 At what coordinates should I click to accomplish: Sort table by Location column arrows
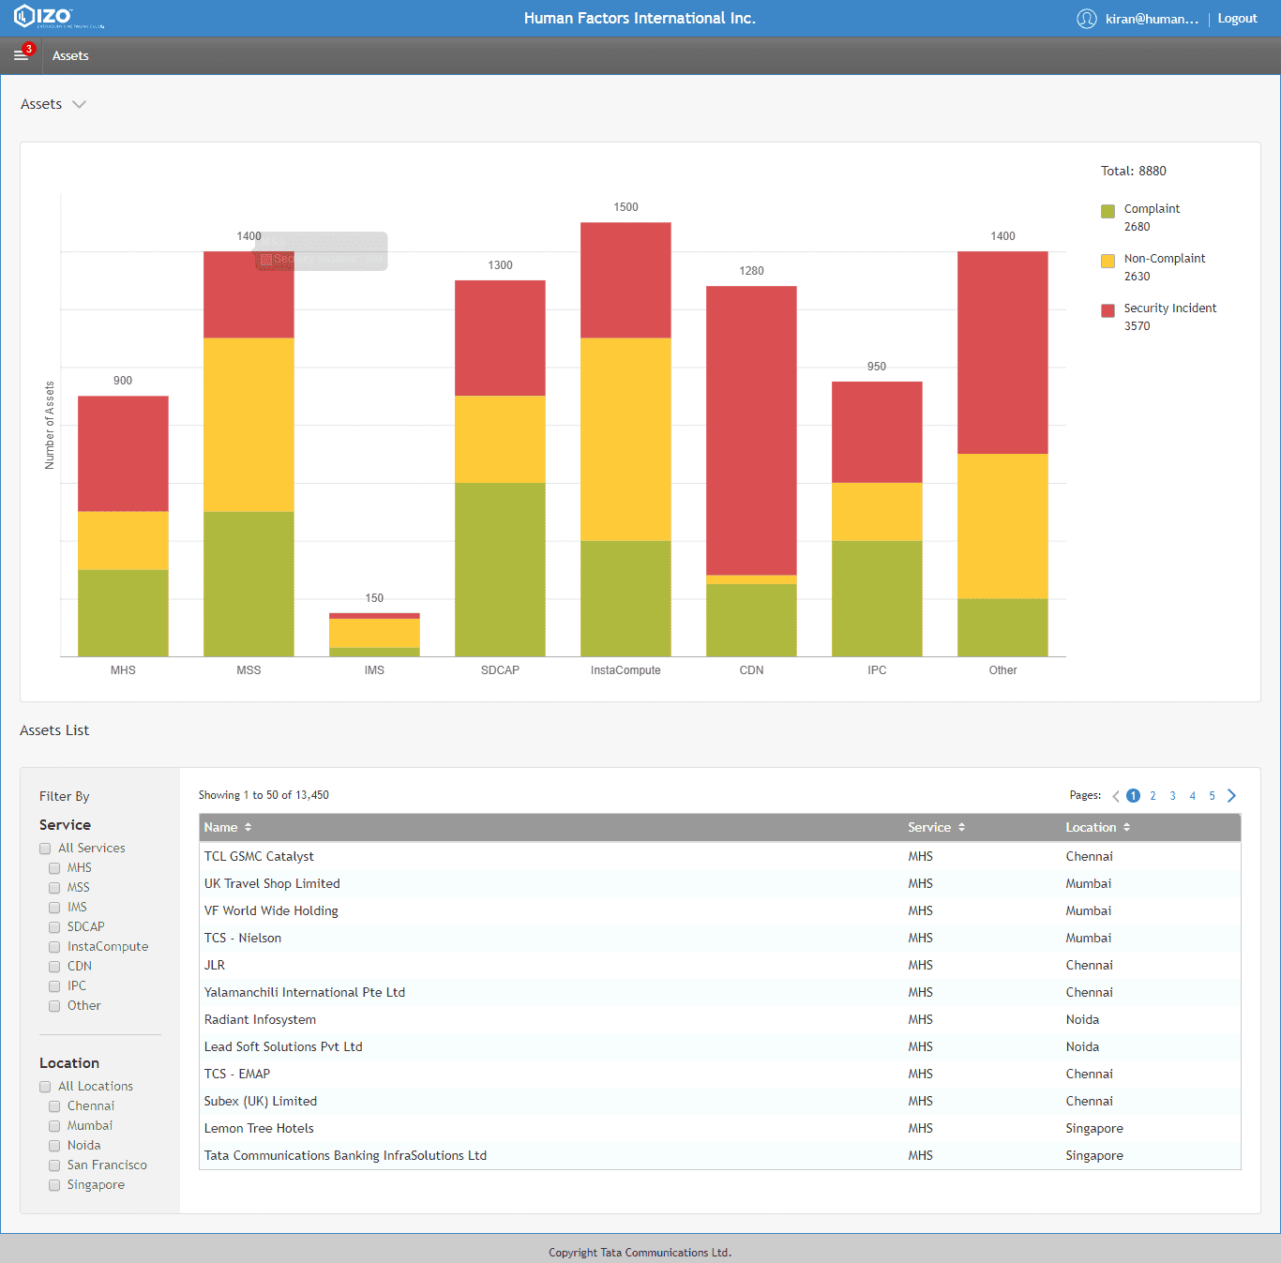[x=1127, y=827]
